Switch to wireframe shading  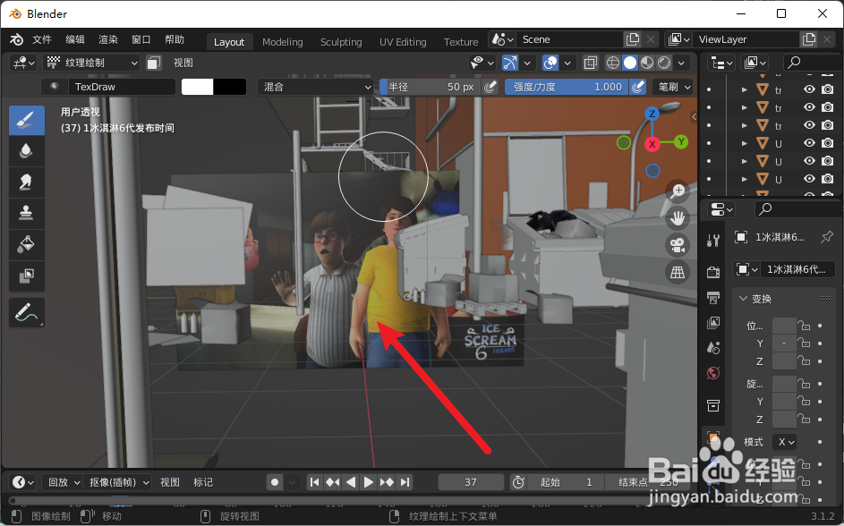[x=612, y=63]
